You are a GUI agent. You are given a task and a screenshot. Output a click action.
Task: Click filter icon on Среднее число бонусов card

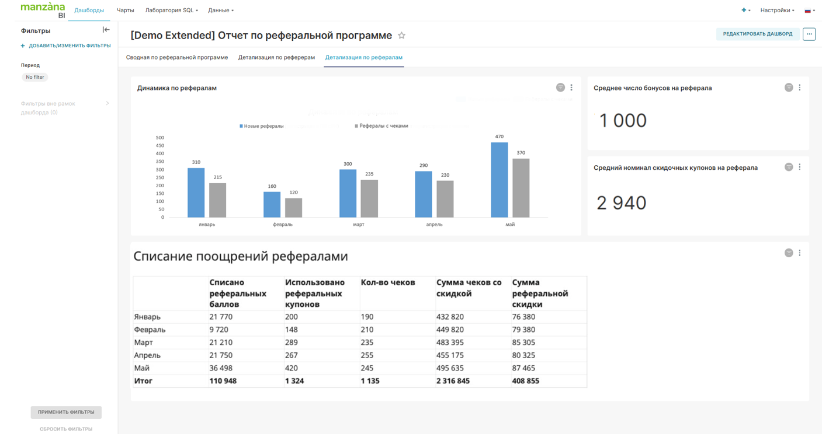pyautogui.click(x=789, y=87)
